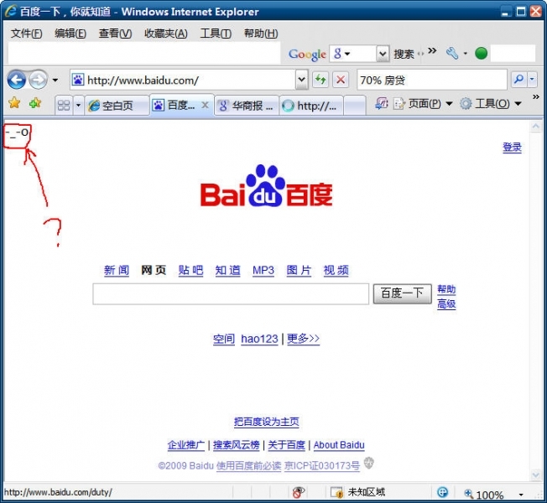Open the About Baidu link
Image resolution: width=547 pixels, height=503 pixels.
click(x=339, y=445)
